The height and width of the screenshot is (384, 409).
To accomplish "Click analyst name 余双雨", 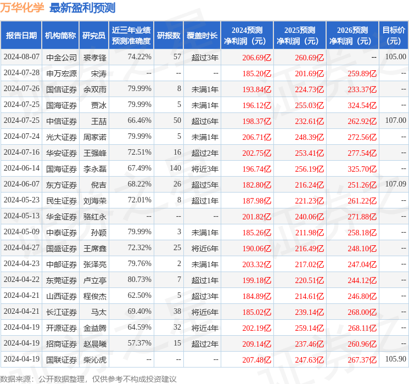I will pos(94,89).
